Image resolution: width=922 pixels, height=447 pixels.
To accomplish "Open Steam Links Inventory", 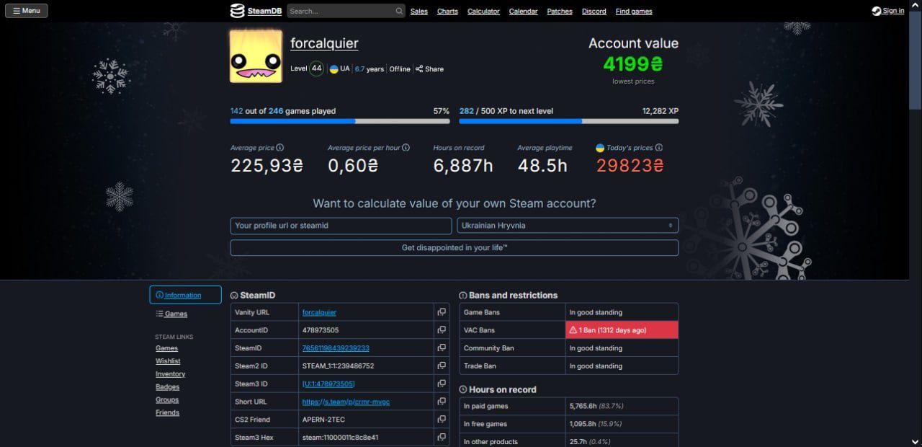I will [x=170, y=374].
